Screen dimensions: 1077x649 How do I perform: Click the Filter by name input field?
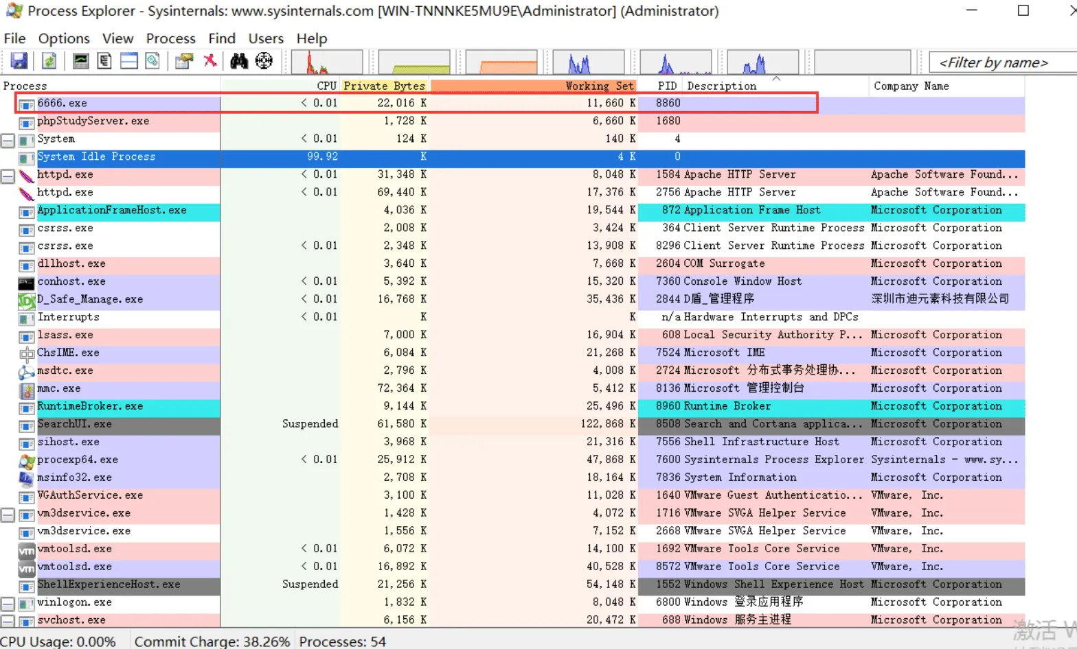pos(1003,62)
